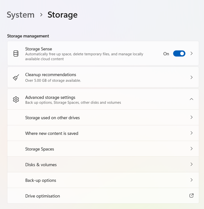
Task: Click the chevron on Storage used on other drives
Action: tap(192, 117)
